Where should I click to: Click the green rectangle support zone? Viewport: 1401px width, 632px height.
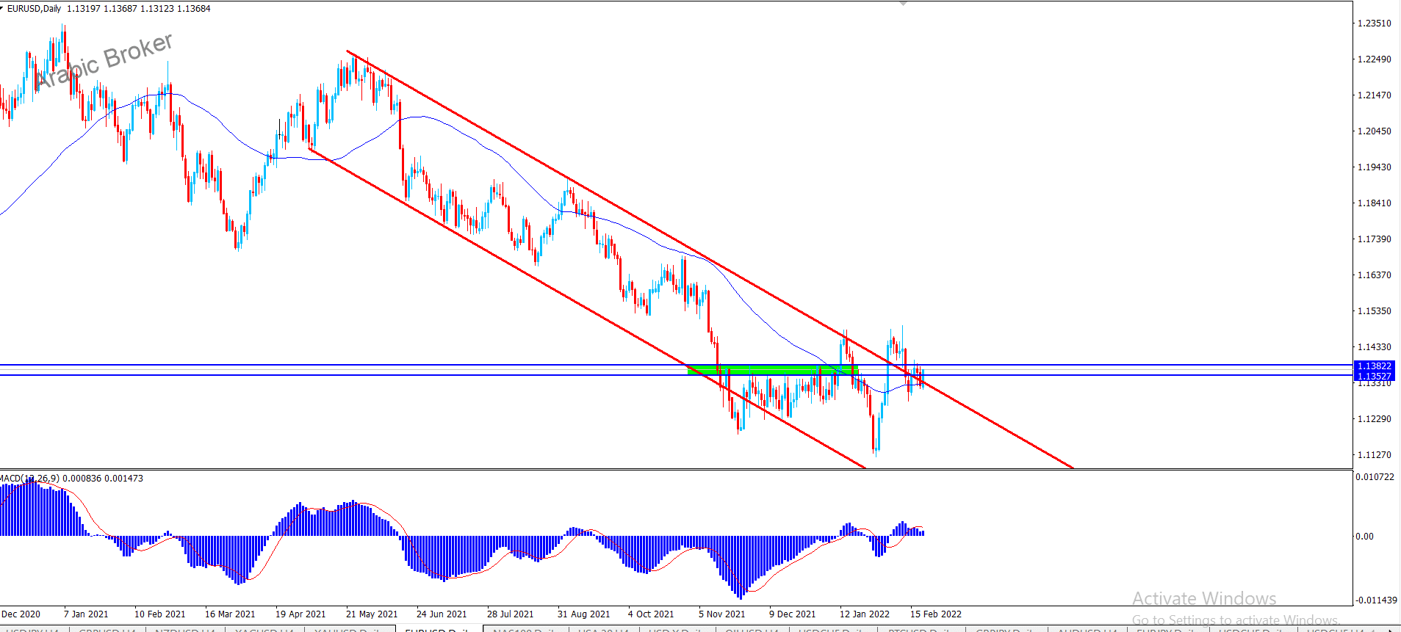[772, 370]
